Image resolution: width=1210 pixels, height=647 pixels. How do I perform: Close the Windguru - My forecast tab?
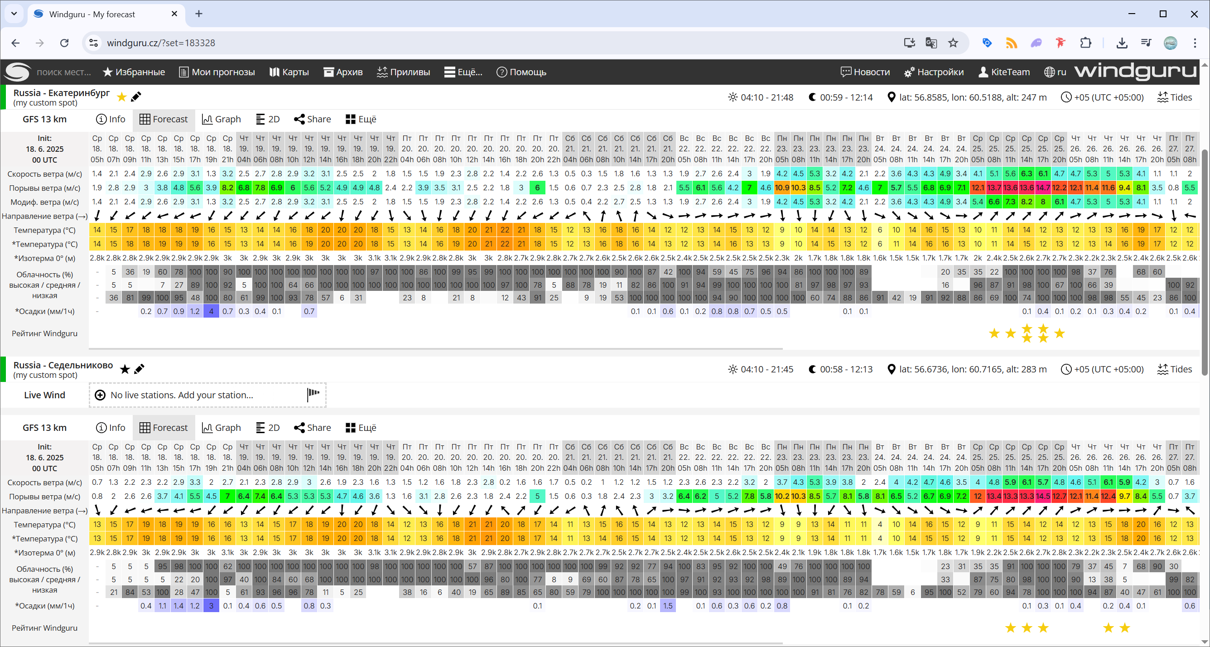(x=174, y=14)
